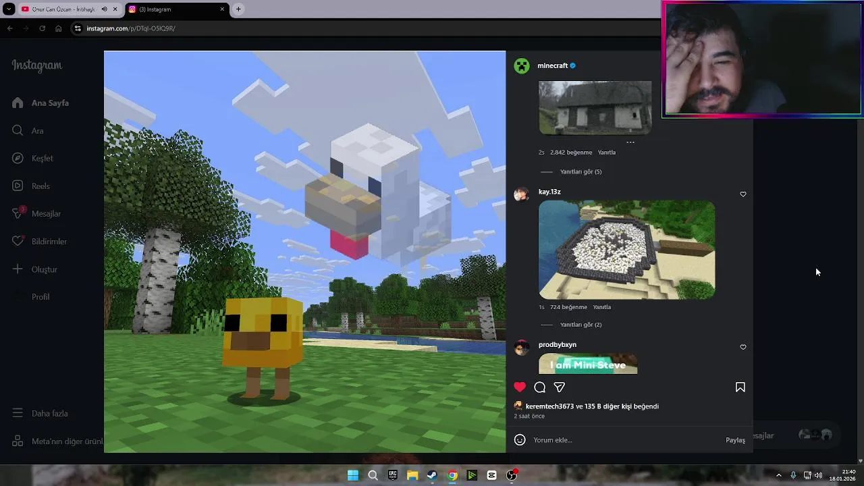The height and width of the screenshot is (486, 864).
Task: Open the Daha fazla menu
Action: [x=40, y=413]
